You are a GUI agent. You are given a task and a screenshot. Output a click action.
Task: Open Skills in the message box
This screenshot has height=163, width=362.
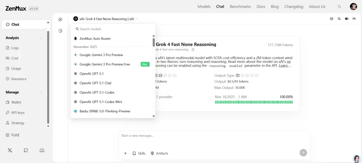139,153
